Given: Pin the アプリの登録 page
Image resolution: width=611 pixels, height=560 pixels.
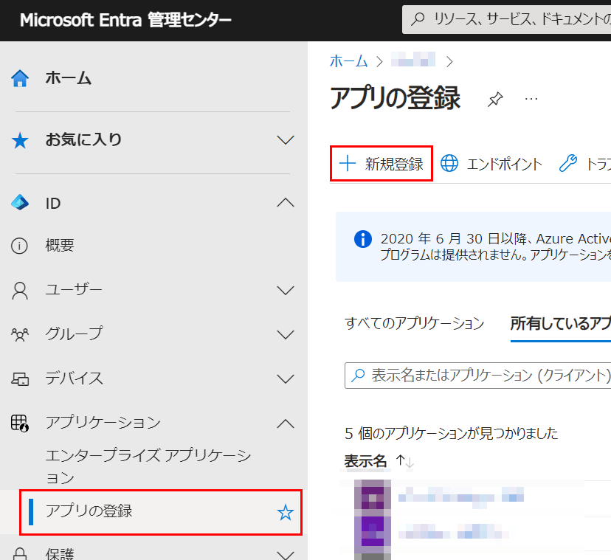Looking at the screenshot, I should (x=495, y=99).
